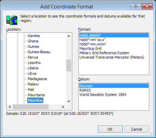Choose the hddd.ddddd° format

(114, 35)
